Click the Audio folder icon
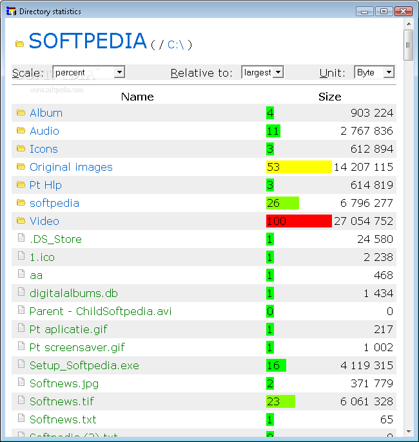Image resolution: width=419 pixels, height=442 pixels. 21,131
